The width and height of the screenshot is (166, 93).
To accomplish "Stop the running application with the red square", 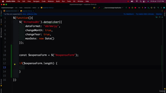I will click(135, 8).
